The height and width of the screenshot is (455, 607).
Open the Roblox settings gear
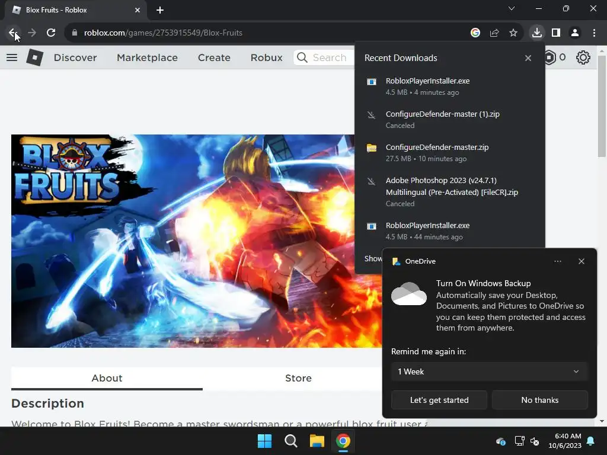tap(583, 57)
